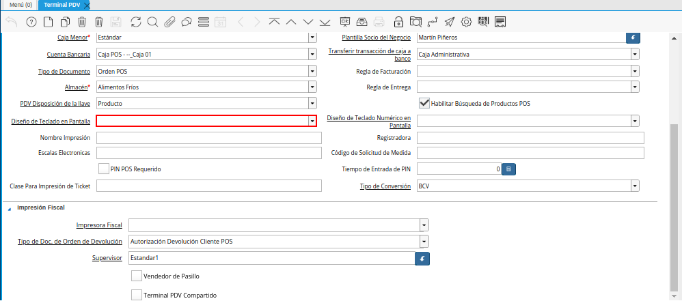Click the Código de Solicitud de Medida field
The height and width of the screenshot is (301, 682).
tap(531, 153)
